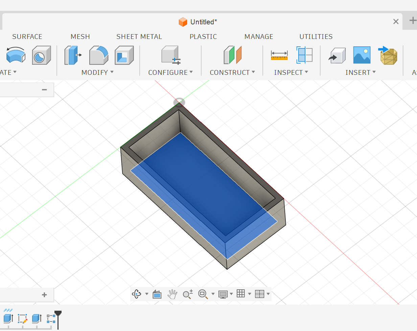Open the CONSTRUCT dropdown menu
Image resolution: width=417 pixels, height=331 pixels.
[253, 72]
